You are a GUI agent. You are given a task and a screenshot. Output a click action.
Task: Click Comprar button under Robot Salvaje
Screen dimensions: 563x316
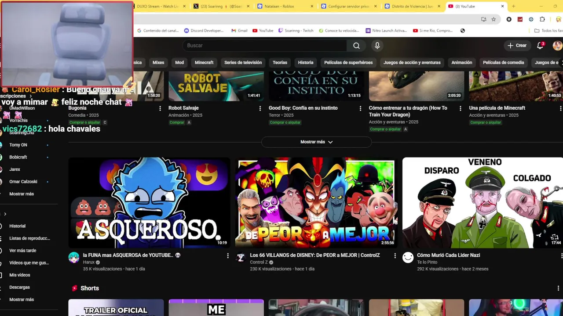[177, 122]
